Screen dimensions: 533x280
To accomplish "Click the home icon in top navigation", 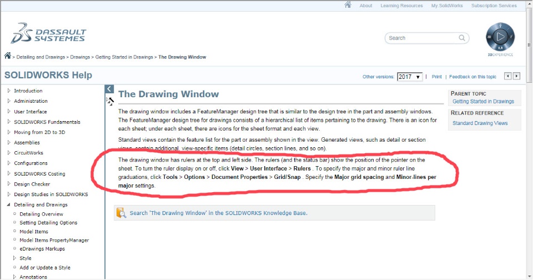I will click(348, 5).
